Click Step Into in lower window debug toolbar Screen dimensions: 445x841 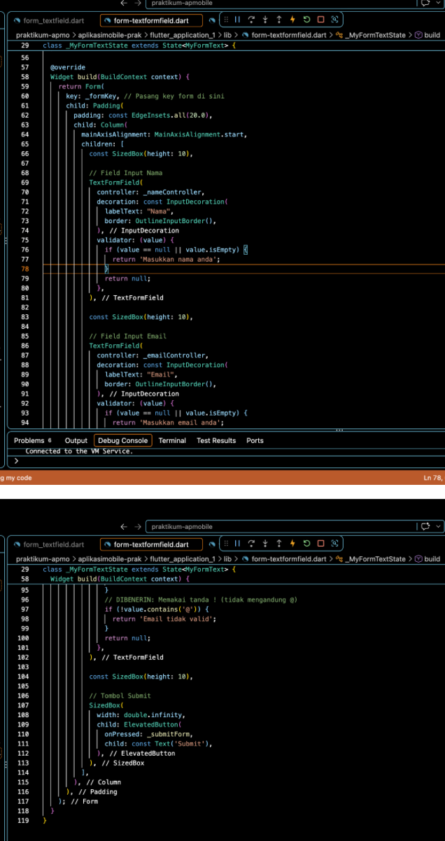(x=264, y=543)
